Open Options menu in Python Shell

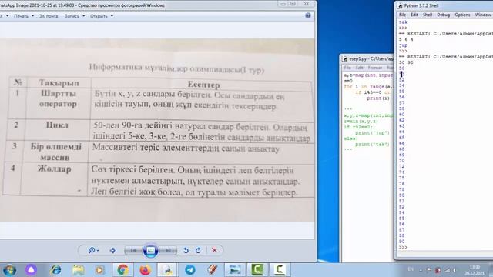tap(462, 15)
